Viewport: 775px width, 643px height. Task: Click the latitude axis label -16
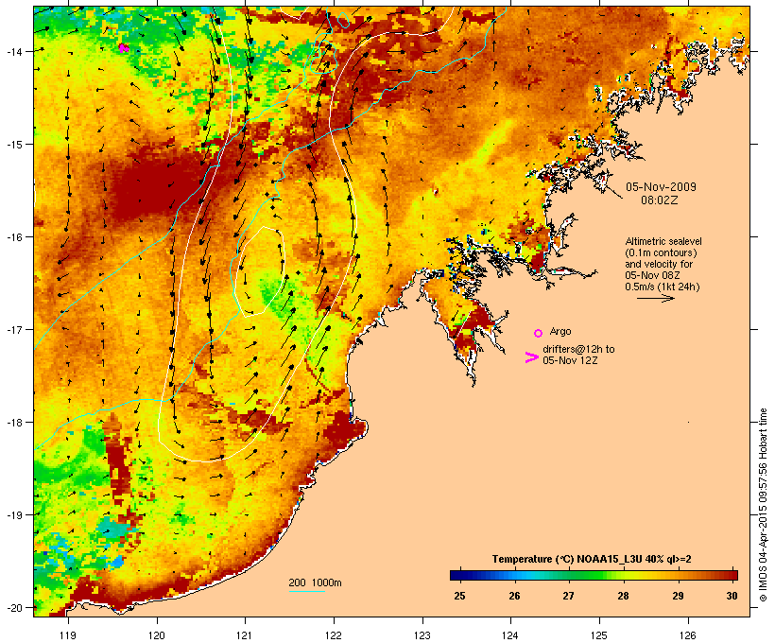(x=14, y=237)
